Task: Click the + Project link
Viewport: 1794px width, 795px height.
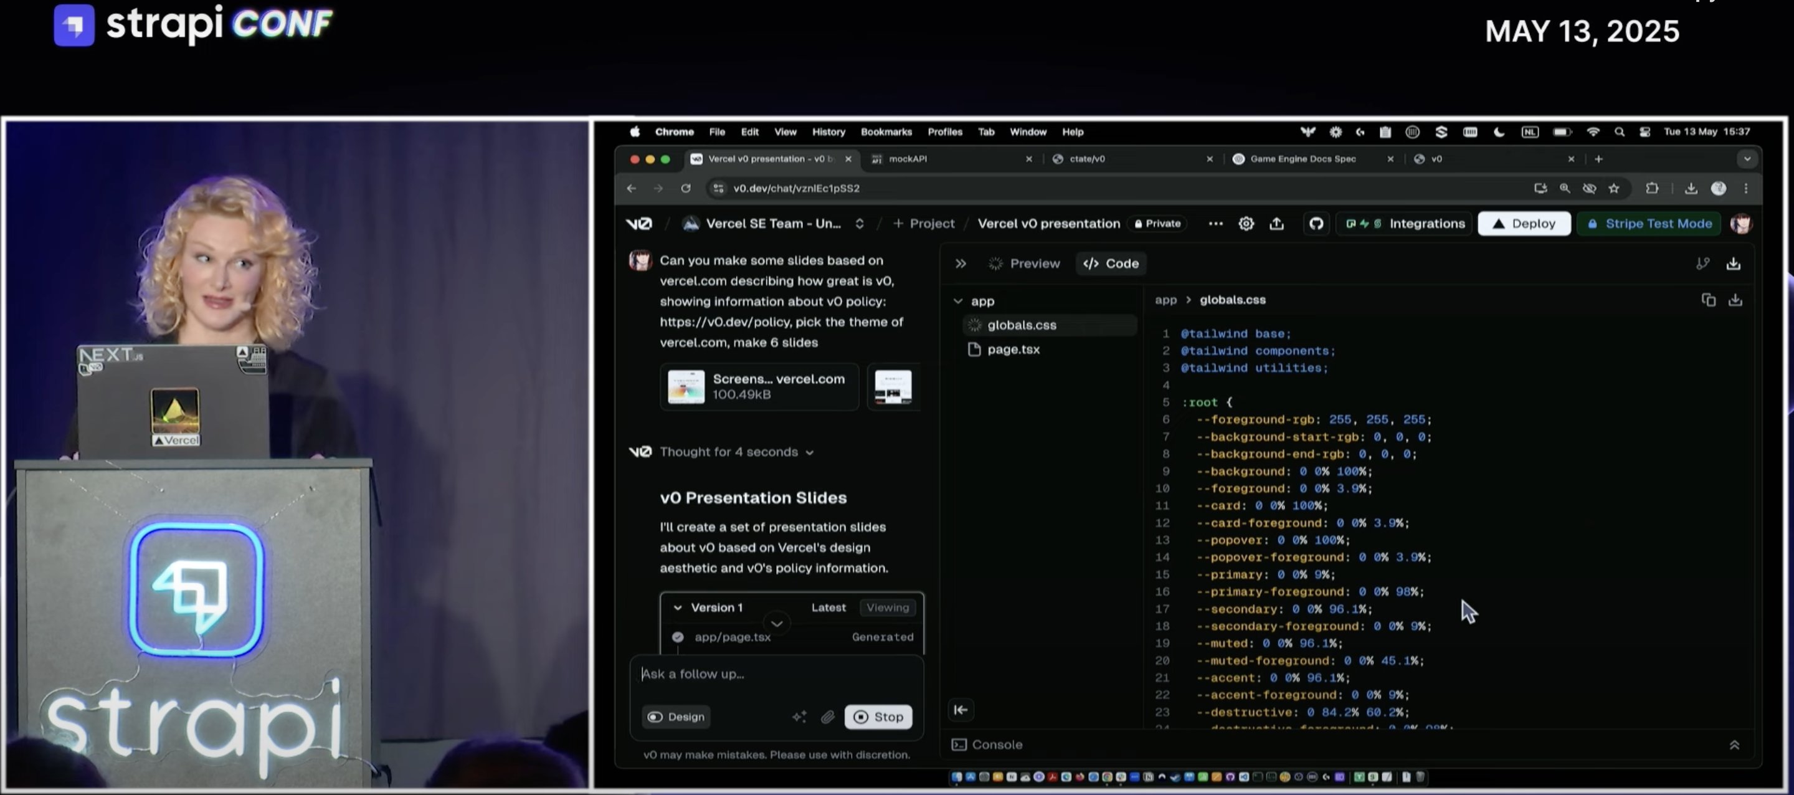Action: (923, 224)
